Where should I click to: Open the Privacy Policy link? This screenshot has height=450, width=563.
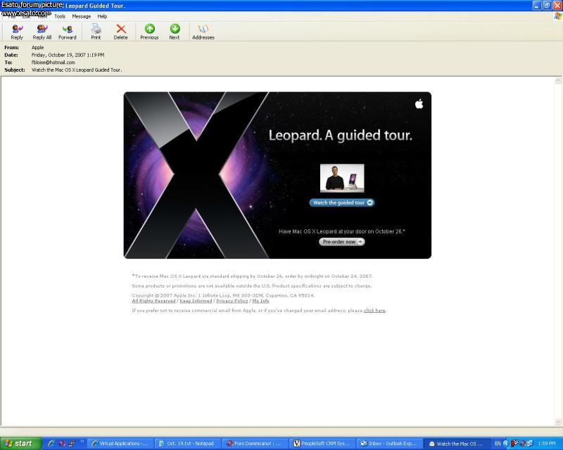pyautogui.click(x=232, y=301)
